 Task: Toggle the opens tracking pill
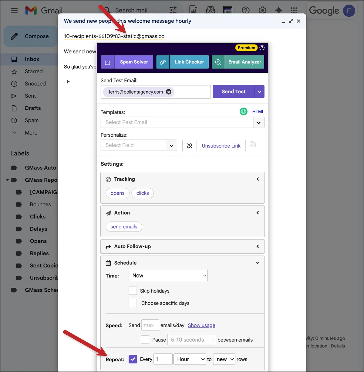(x=117, y=193)
